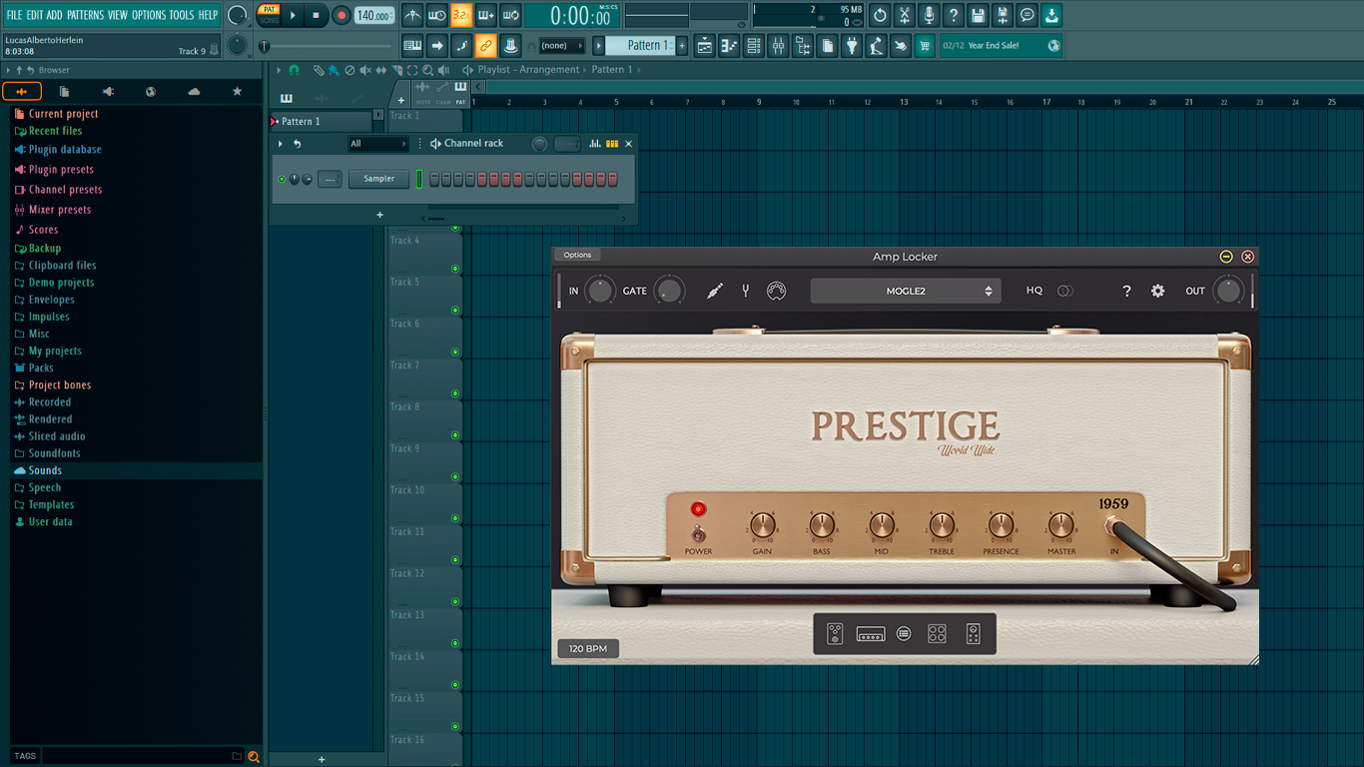This screenshot has width=1364, height=767.
Task: Select the playlist pencil draw tool
Action: pos(319,70)
